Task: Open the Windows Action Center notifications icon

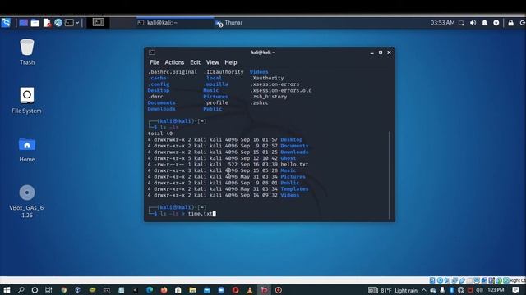Action: pyautogui.click(x=515, y=290)
